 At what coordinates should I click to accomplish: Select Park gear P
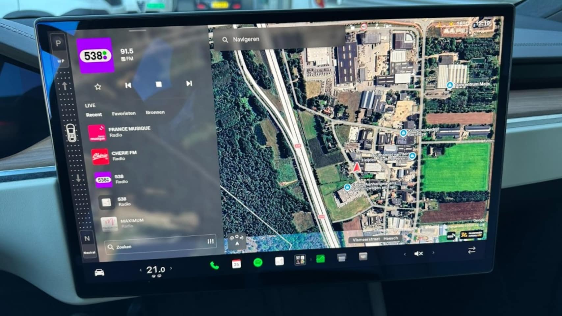58,43
